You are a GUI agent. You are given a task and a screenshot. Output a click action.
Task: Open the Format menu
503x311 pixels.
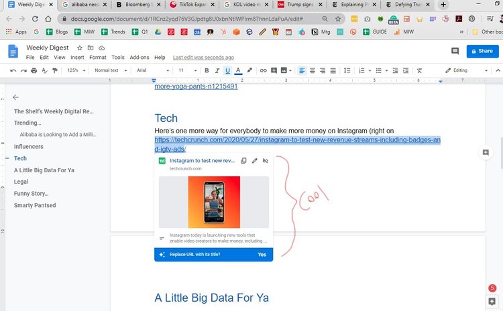pos(97,58)
